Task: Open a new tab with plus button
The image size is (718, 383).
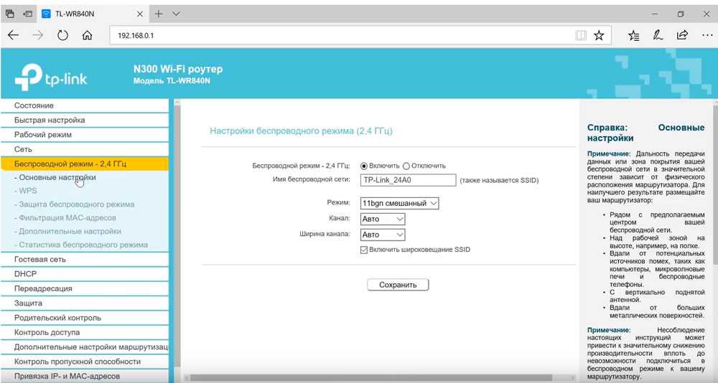Action: pyautogui.click(x=159, y=14)
